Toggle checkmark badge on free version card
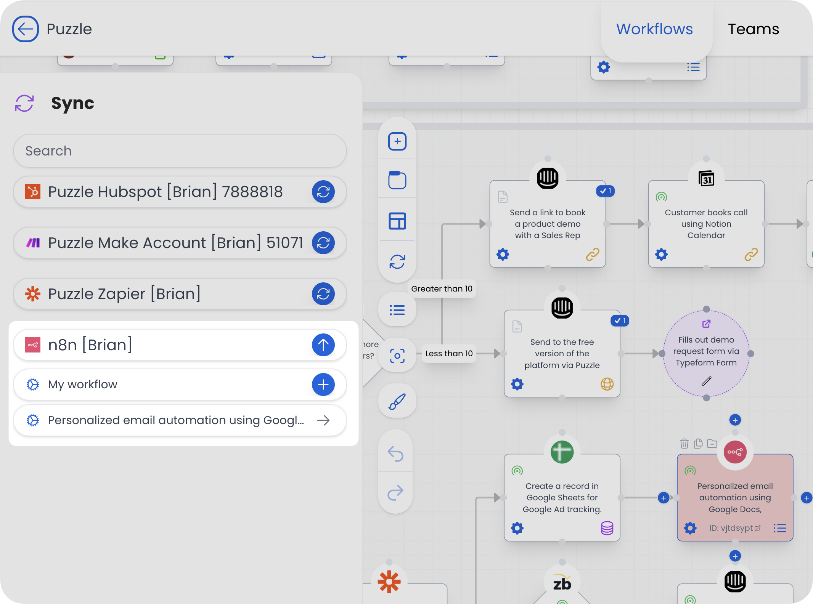 click(x=620, y=321)
